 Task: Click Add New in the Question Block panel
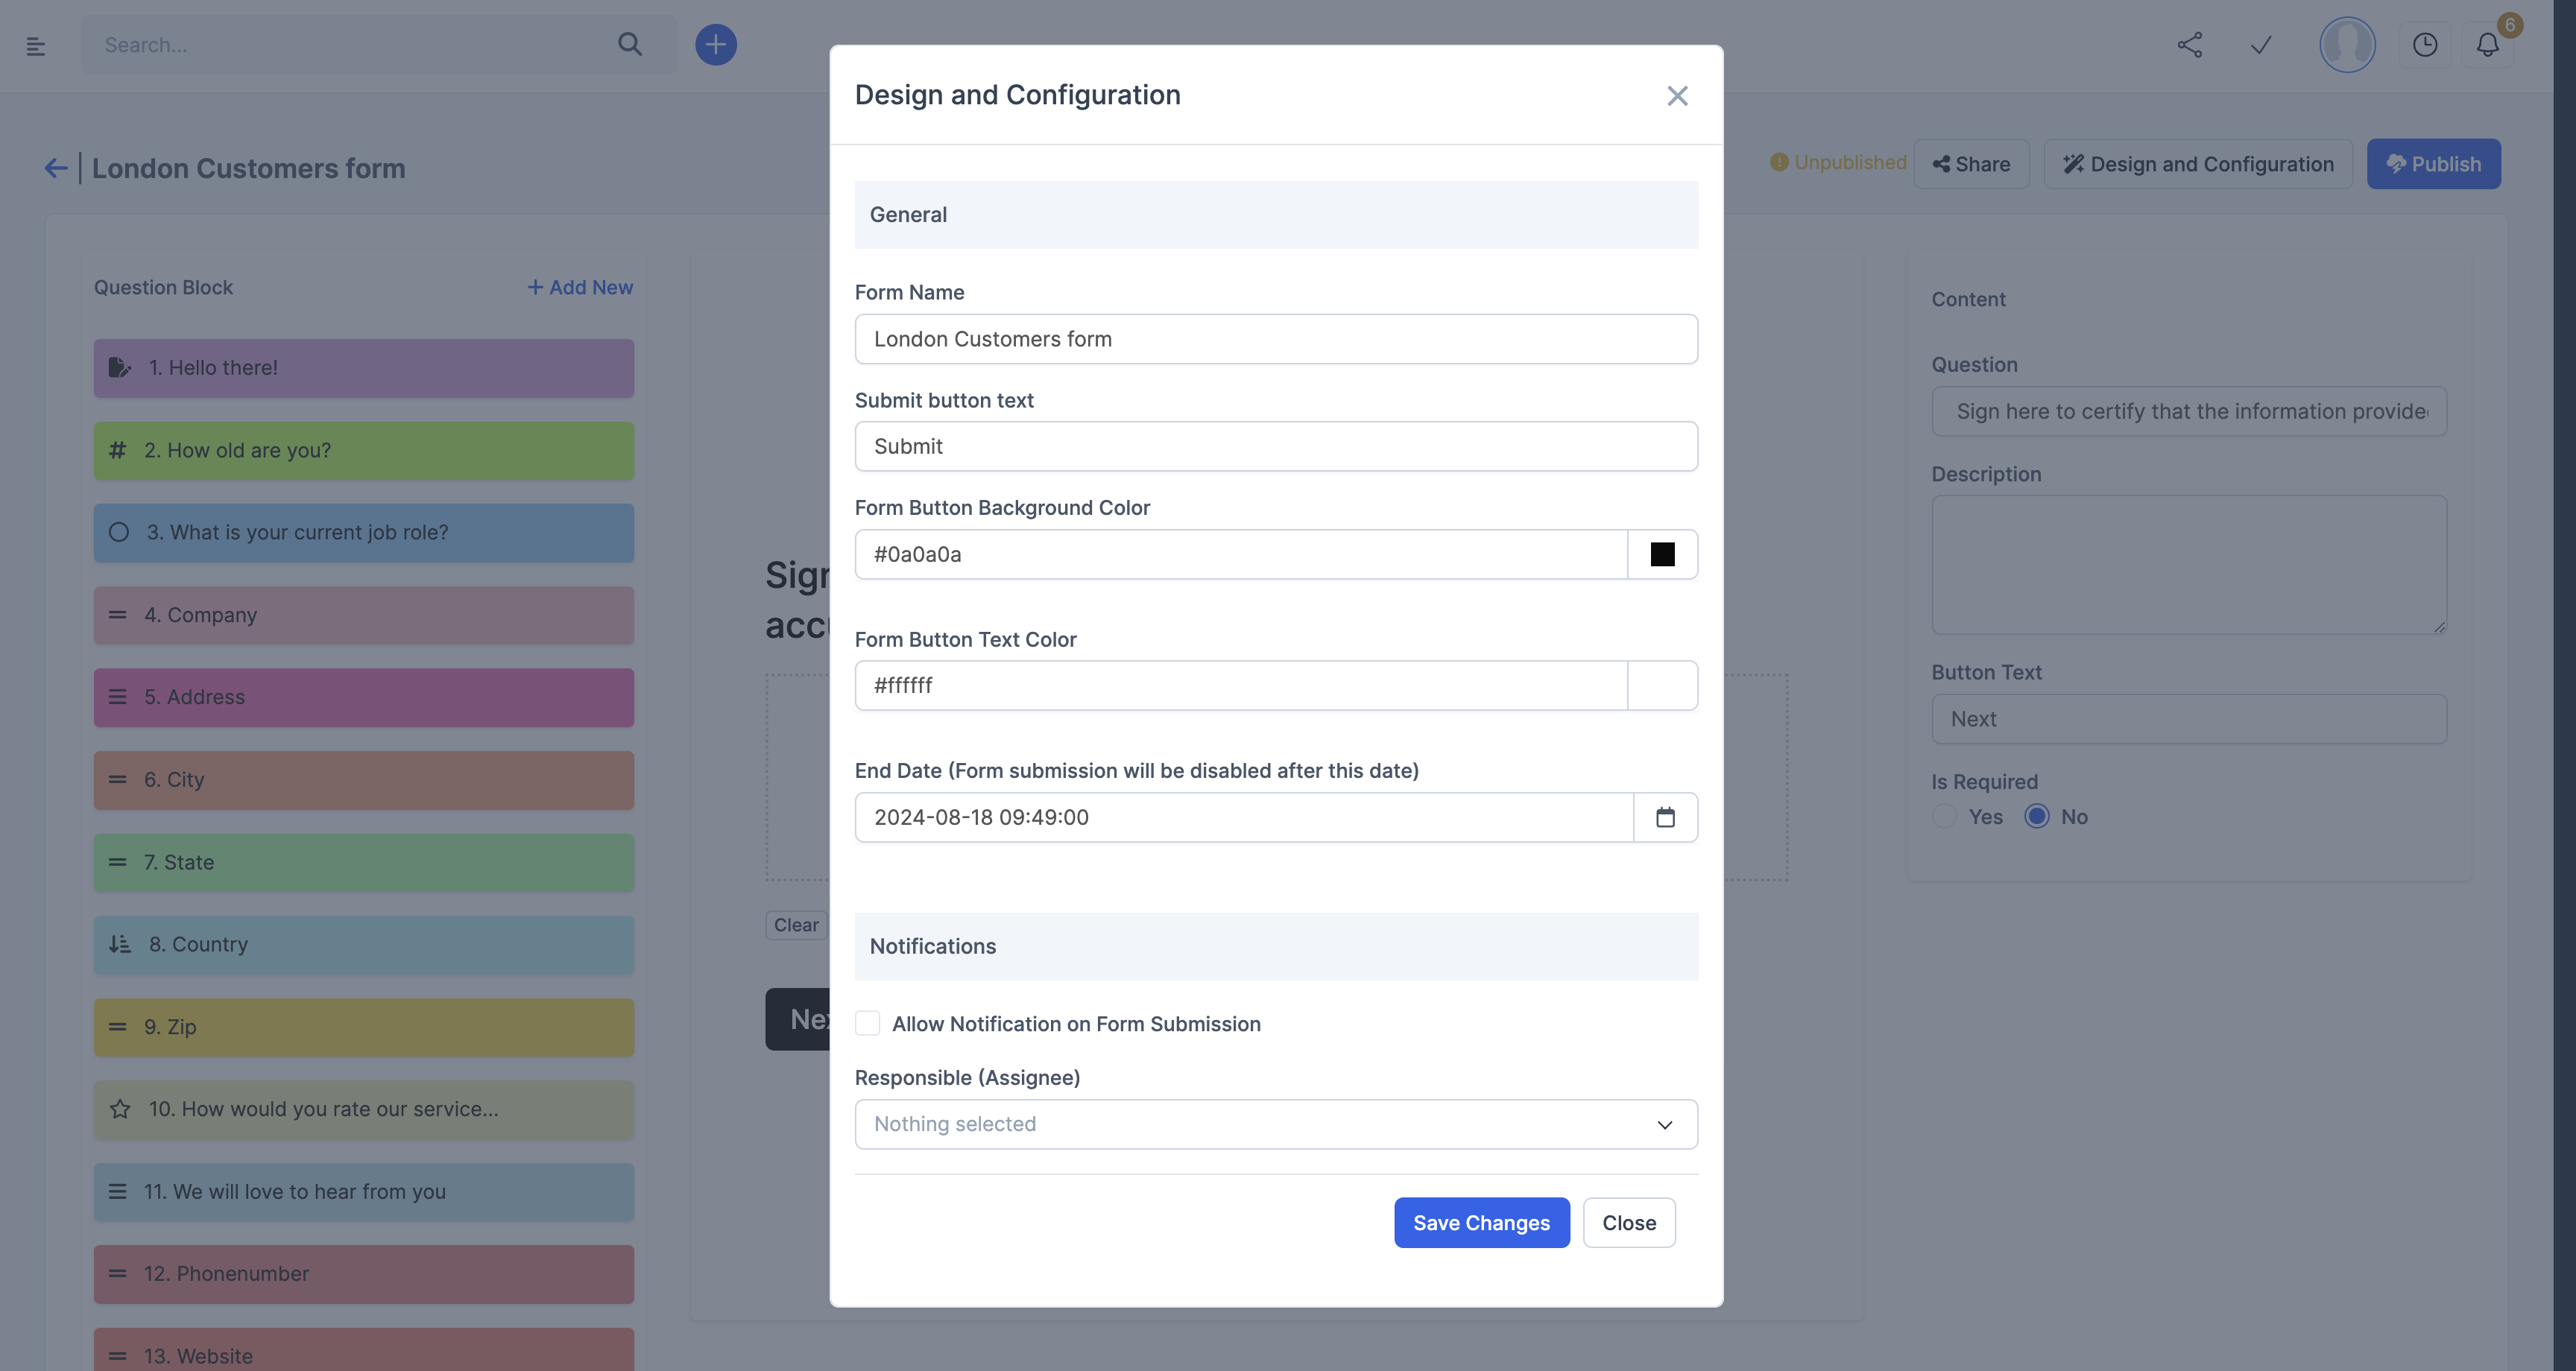click(x=580, y=287)
